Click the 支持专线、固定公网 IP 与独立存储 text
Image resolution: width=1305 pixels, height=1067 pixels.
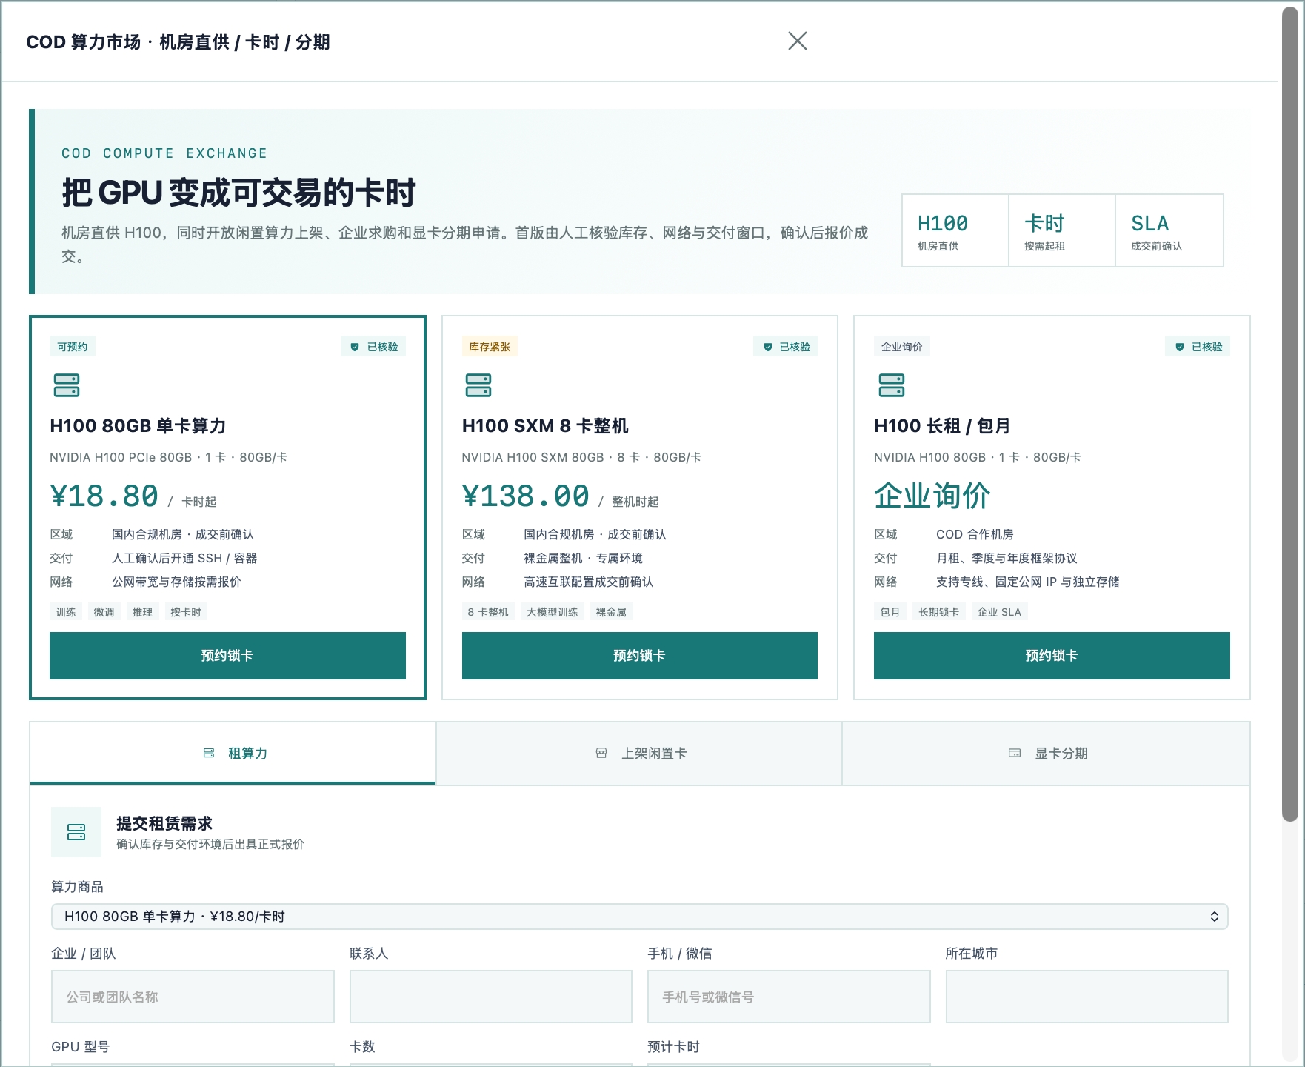(1028, 582)
